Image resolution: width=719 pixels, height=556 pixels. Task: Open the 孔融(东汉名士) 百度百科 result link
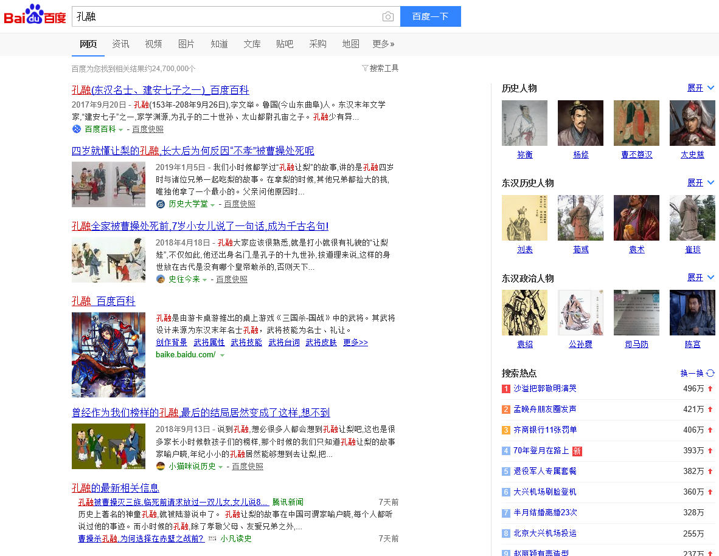161,90
